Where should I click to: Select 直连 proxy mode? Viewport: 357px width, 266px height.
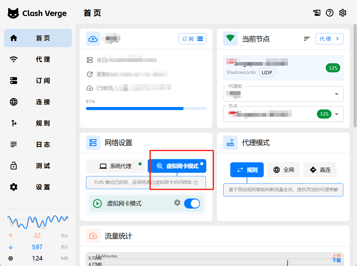(320, 170)
